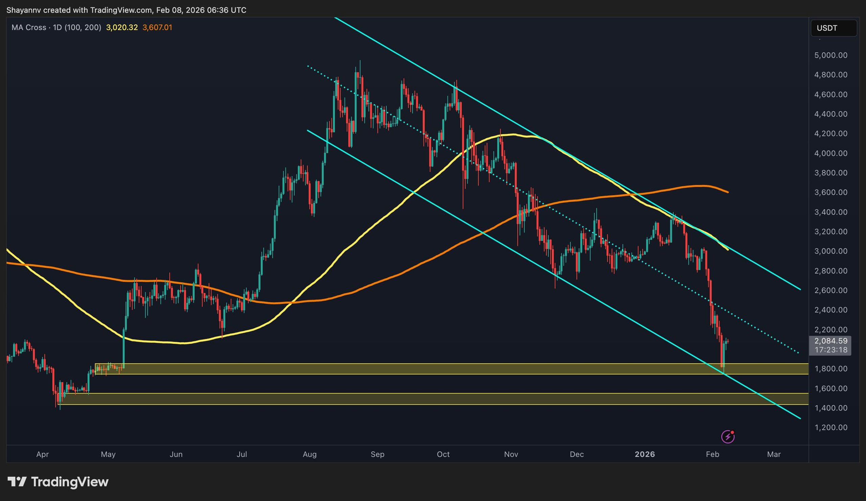The width and height of the screenshot is (866, 501).
Task: Click the yellow 100 MA value 3,020.32
Action: point(122,27)
